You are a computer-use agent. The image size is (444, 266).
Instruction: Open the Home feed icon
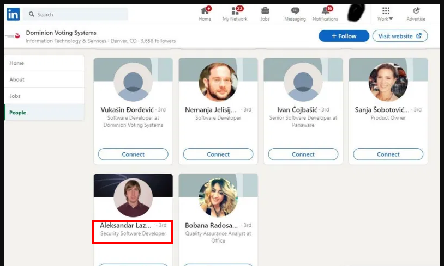tap(205, 14)
